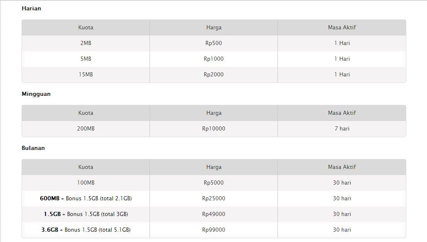Select the Rp1000 price cell
427x242 pixels.
[214, 59]
